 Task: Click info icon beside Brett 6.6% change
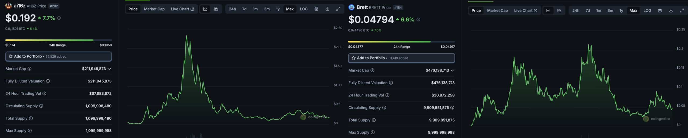coord(418,20)
